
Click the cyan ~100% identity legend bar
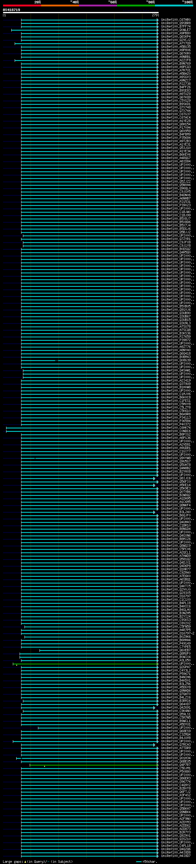174,6
